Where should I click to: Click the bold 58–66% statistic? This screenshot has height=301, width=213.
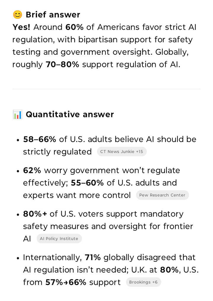pyautogui.click(x=40, y=139)
